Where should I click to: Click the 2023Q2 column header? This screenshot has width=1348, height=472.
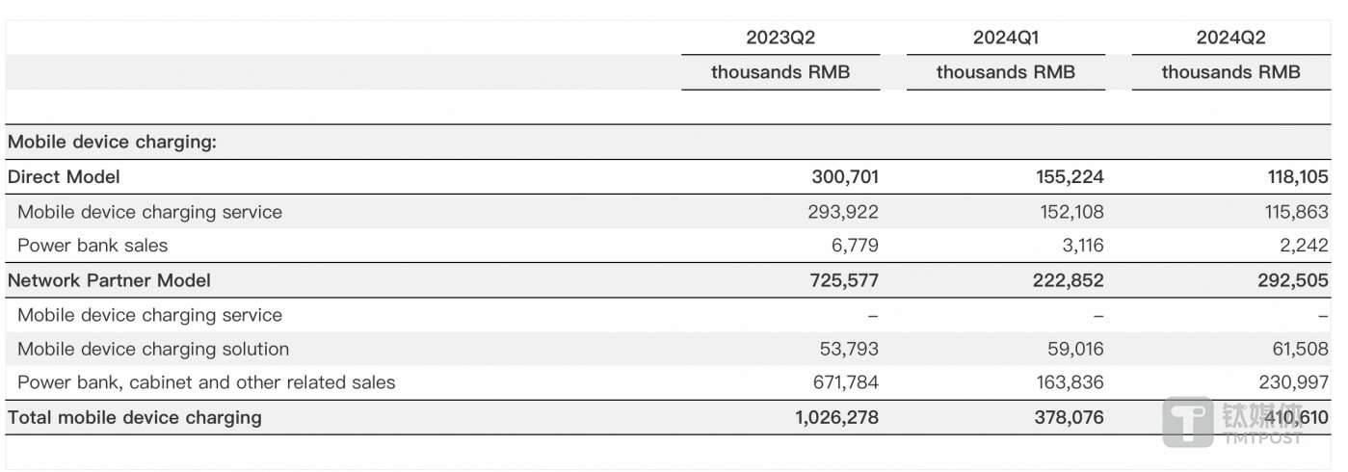780,38
